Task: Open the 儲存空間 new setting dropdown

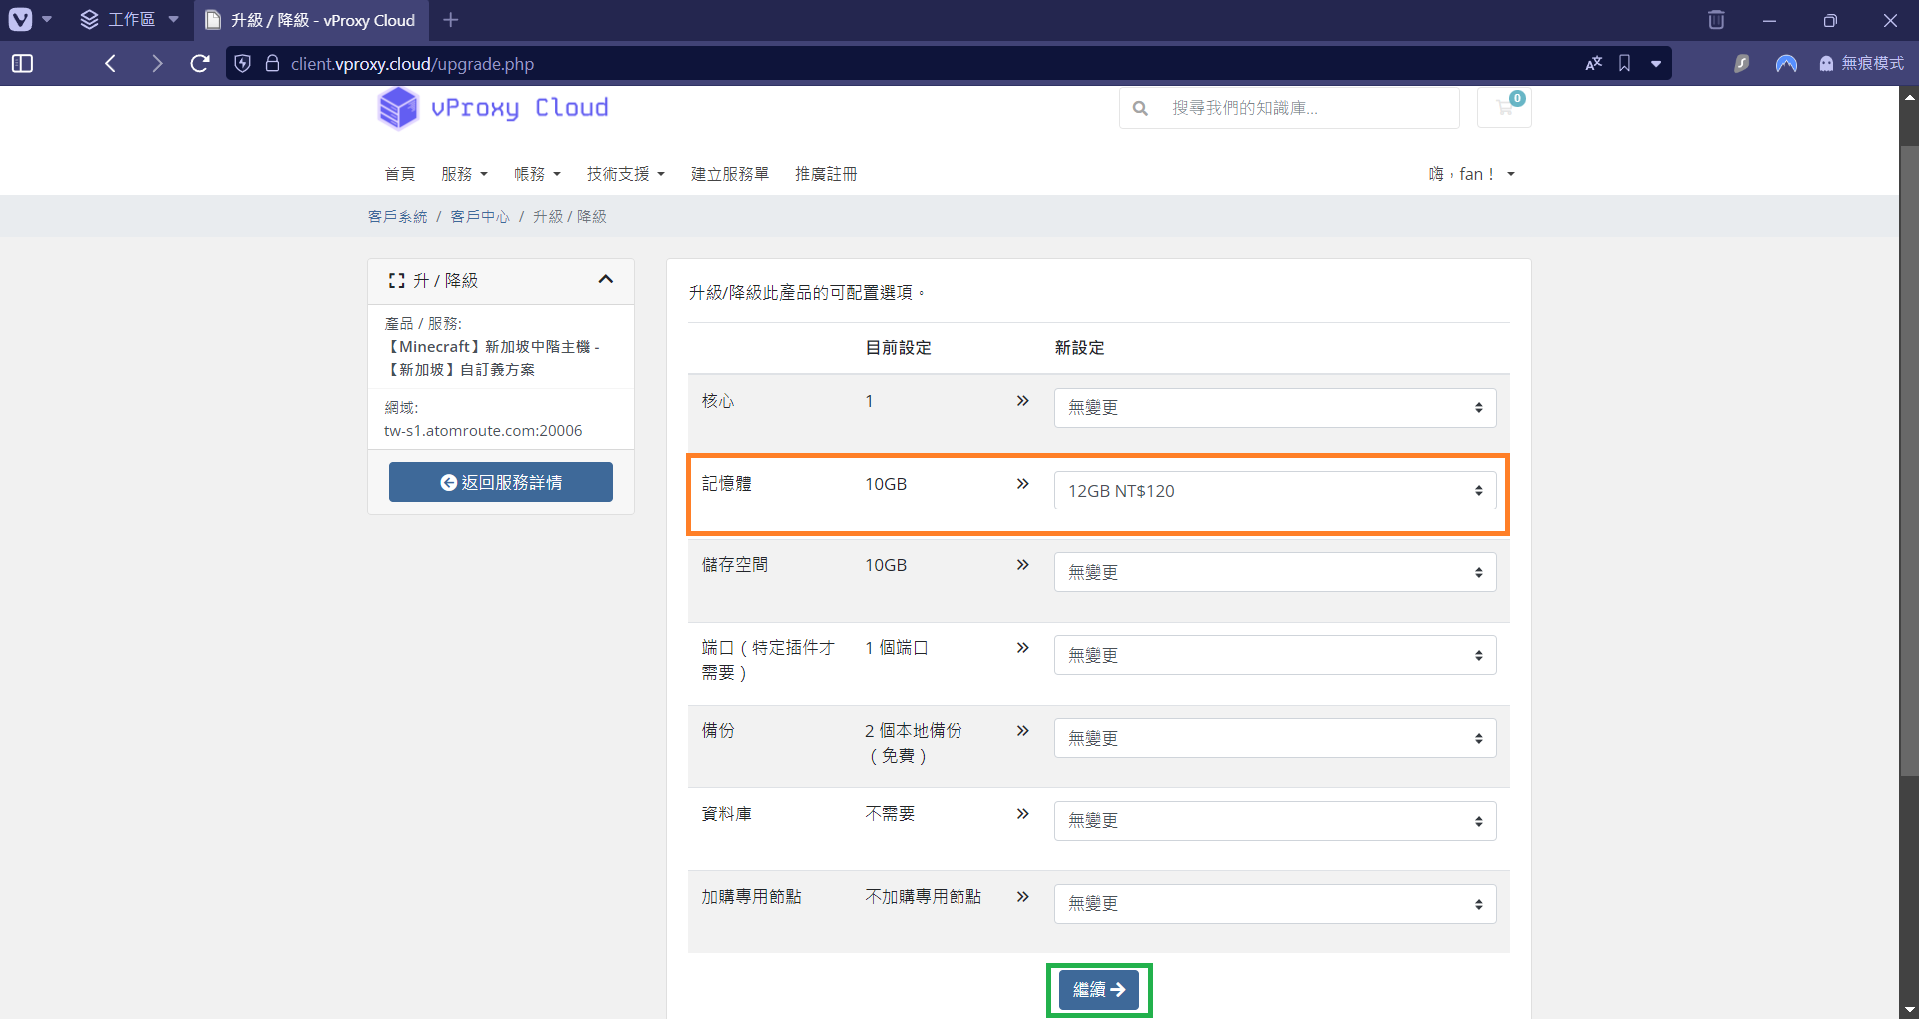Action: 1274,573
